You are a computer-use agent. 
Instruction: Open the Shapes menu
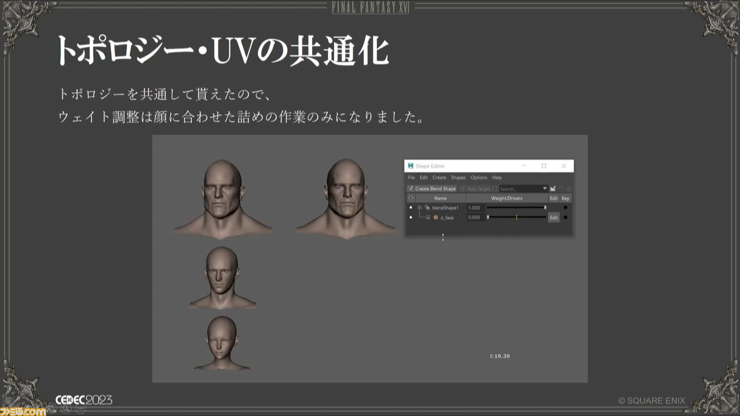click(458, 177)
